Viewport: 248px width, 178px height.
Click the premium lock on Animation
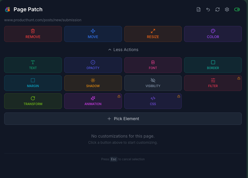119,96
